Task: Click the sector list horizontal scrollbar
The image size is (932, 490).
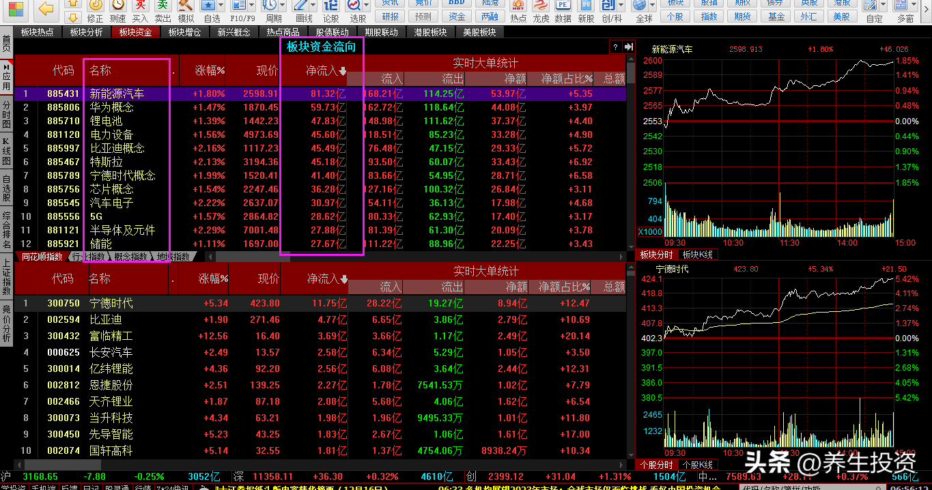Action: [416, 257]
